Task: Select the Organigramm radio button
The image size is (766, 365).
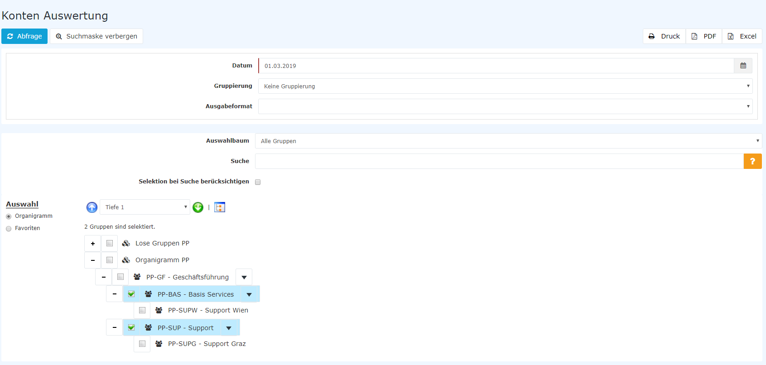Action: [x=9, y=216]
